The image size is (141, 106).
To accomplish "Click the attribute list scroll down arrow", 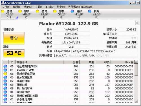I will pyautogui.click(x=136, y=101).
